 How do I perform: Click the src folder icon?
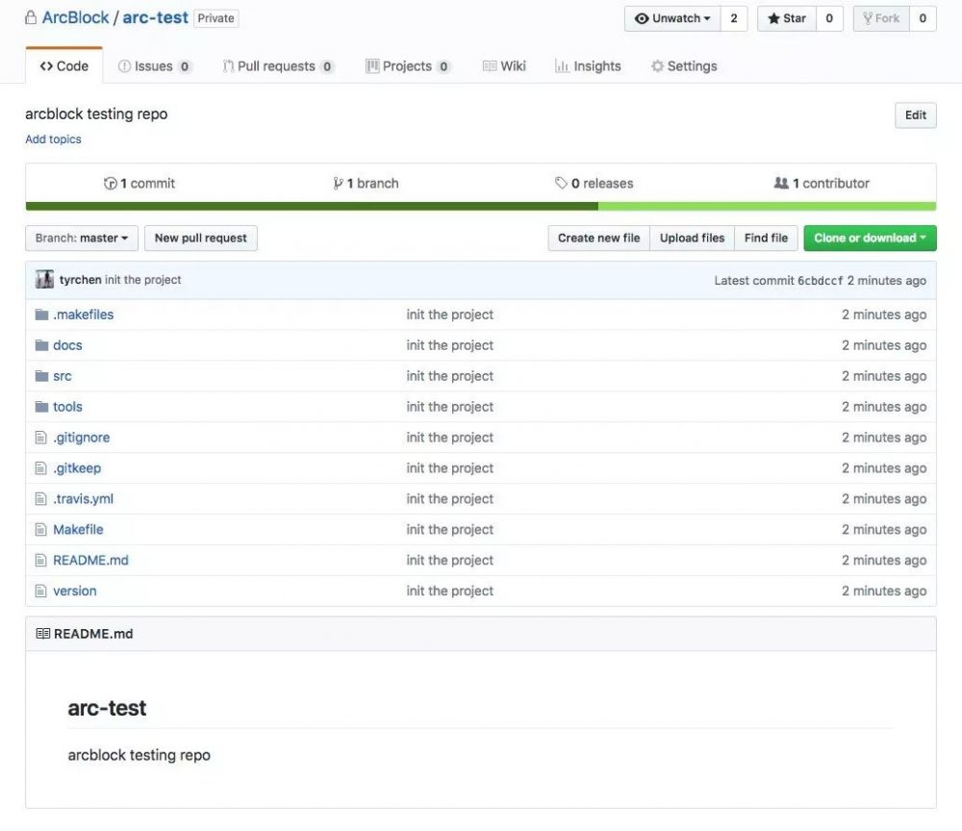[x=41, y=376]
